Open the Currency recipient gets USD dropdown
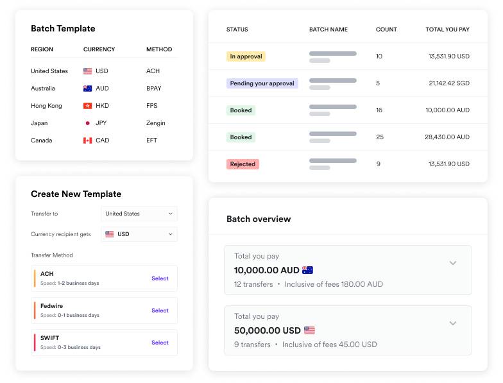The image size is (503, 383). 139,234
